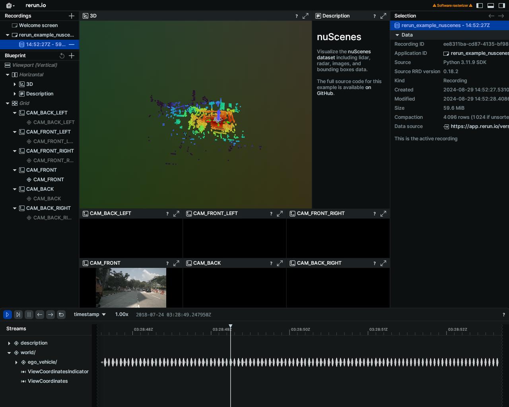Open the nuScenes dataset link

(x=344, y=54)
